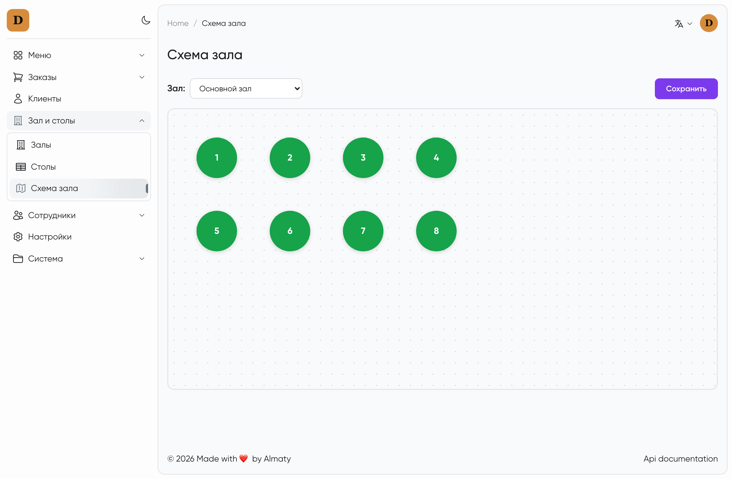The image size is (732, 479).
Task: Go to Home breadcrumb link
Action: [x=178, y=23]
